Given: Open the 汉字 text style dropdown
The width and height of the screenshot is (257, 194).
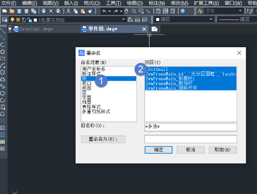Looking at the screenshot, I should (240, 11).
